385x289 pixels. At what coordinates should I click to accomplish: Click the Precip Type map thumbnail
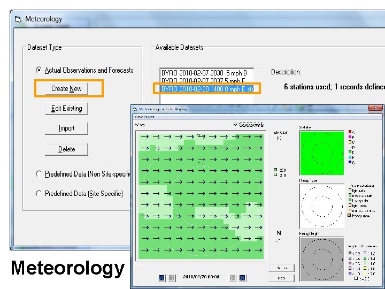[322, 206]
